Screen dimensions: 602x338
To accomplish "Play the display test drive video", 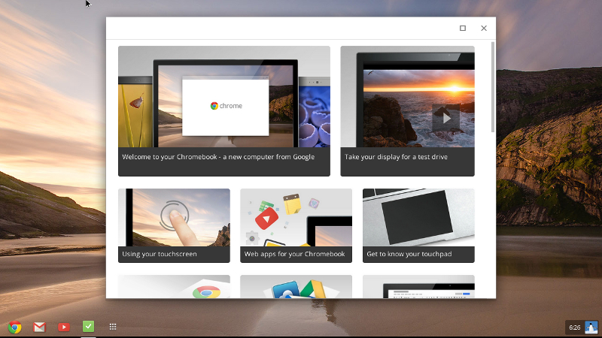I will coord(445,118).
